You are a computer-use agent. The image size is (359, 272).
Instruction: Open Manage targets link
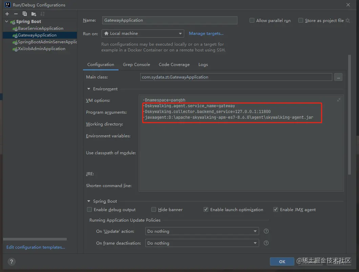pos(206,33)
